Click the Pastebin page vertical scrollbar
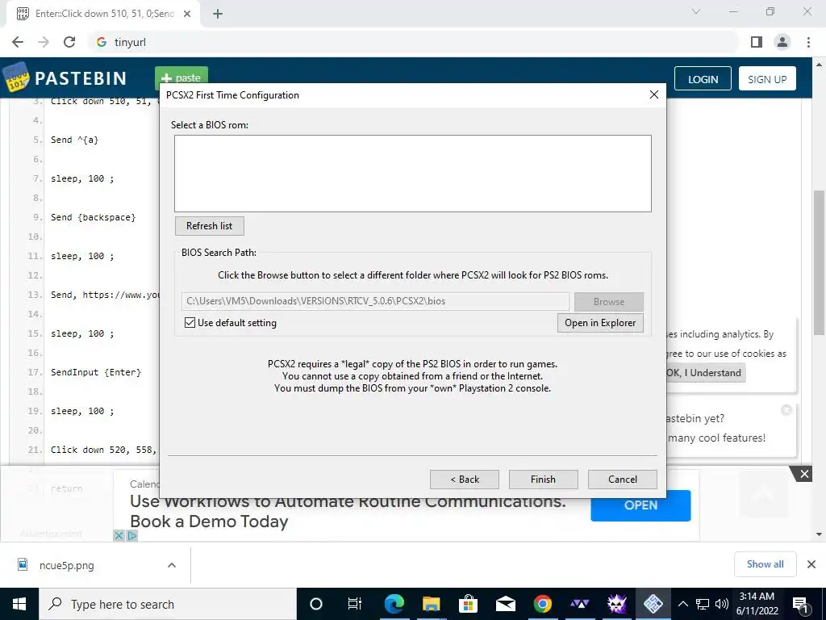826x620 pixels. [820, 262]
